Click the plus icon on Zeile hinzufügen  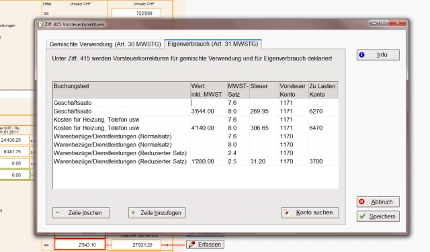click(x=133, y=212)
